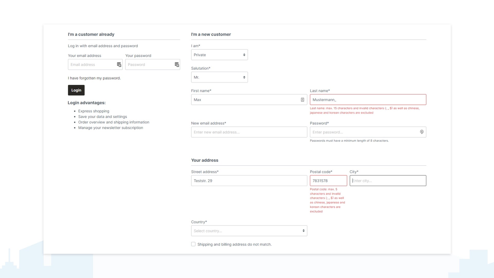
Task: Click on the 'I'm a new customer' section
Action: click(x=211, y=34)
